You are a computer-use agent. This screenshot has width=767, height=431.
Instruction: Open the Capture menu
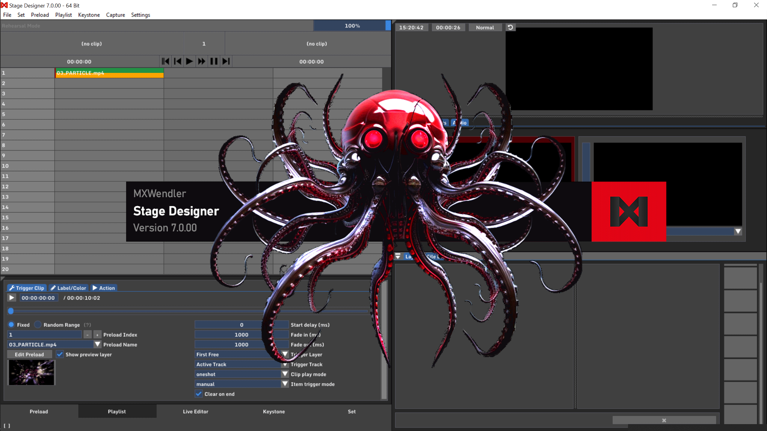click(x=115, y=15)
